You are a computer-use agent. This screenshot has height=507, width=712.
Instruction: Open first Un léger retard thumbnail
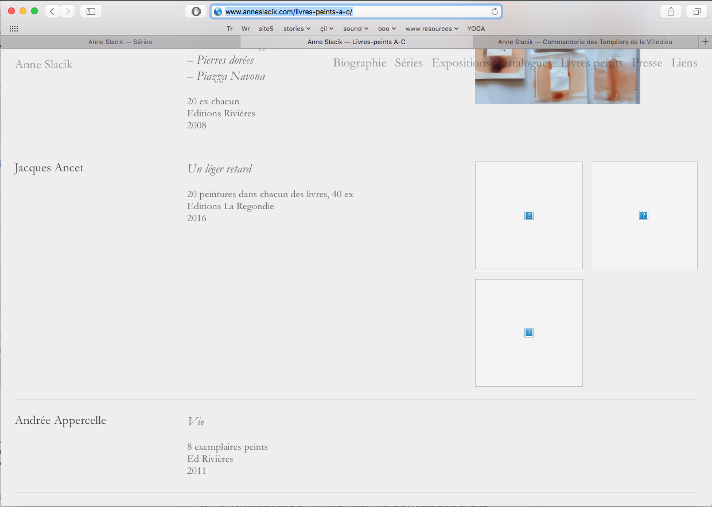pyautogui.click(x=528, y=215)
